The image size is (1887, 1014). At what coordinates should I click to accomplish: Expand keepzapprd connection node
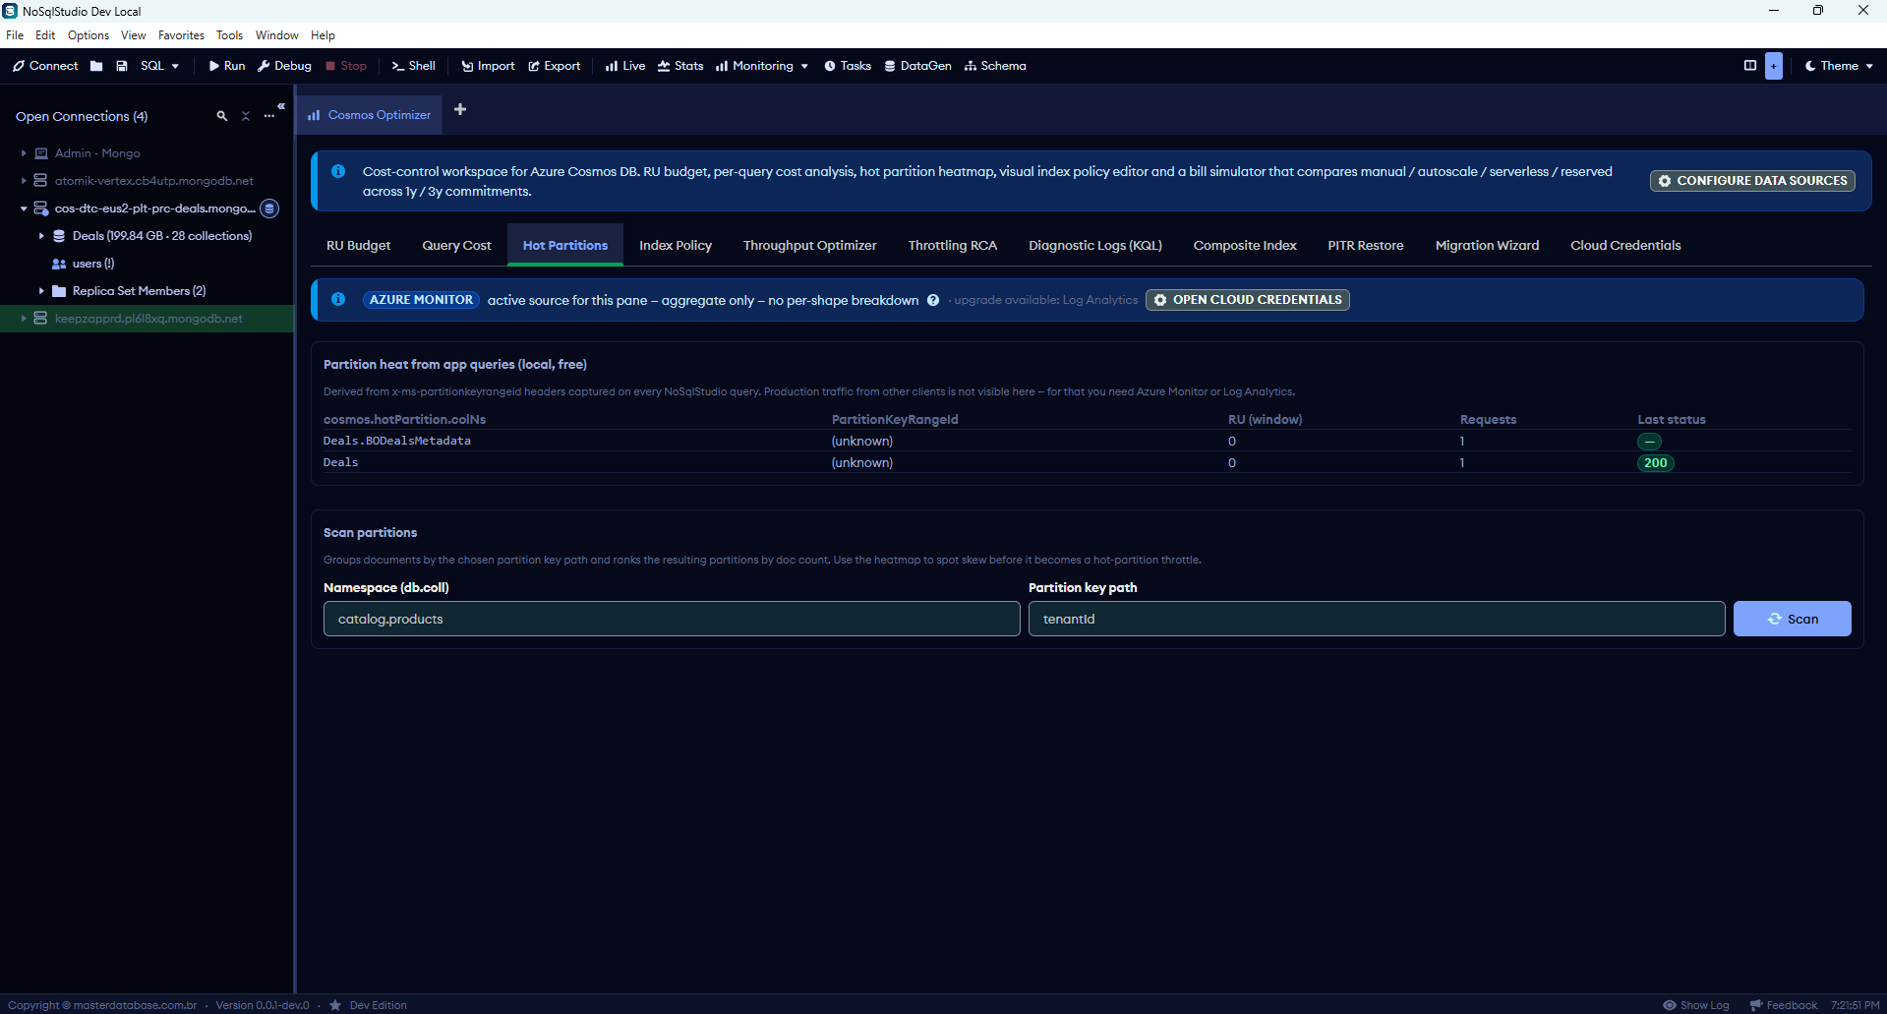coord(24,319)
